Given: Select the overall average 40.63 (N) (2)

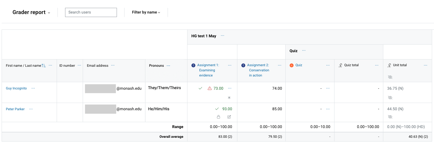Looking at the screenshot, I should tap(418, 137).
